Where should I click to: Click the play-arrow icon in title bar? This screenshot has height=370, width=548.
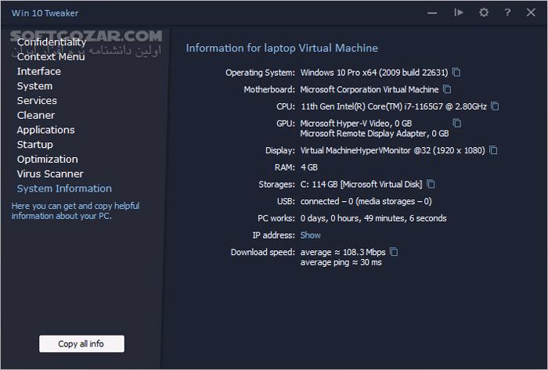coord(459,13)
